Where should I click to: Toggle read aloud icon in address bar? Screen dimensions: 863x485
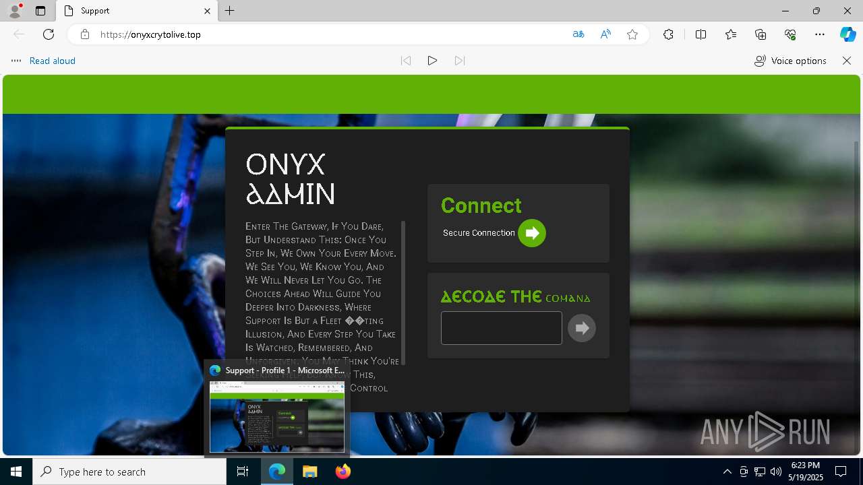[x=605, y=34]
